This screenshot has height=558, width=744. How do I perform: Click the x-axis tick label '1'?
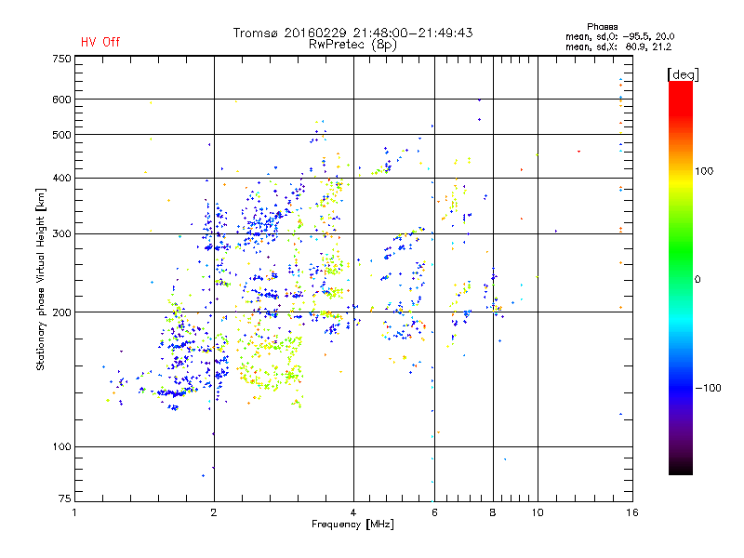click(x=74, y=512)
